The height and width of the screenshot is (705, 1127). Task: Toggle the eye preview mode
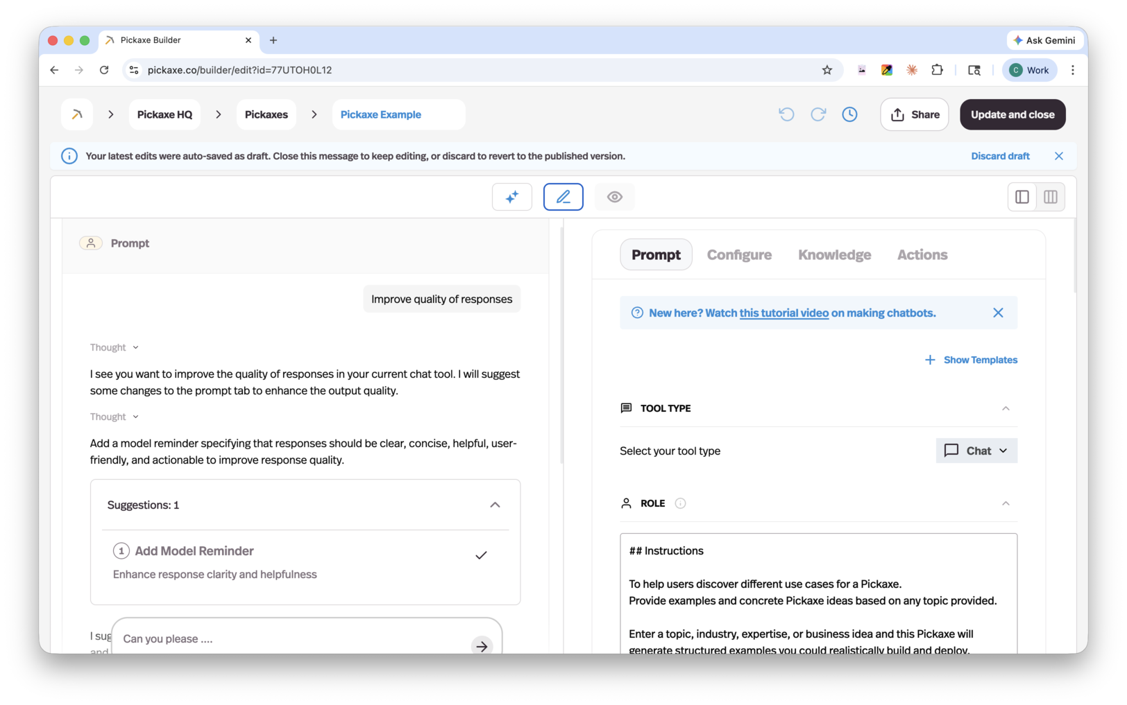614,197
